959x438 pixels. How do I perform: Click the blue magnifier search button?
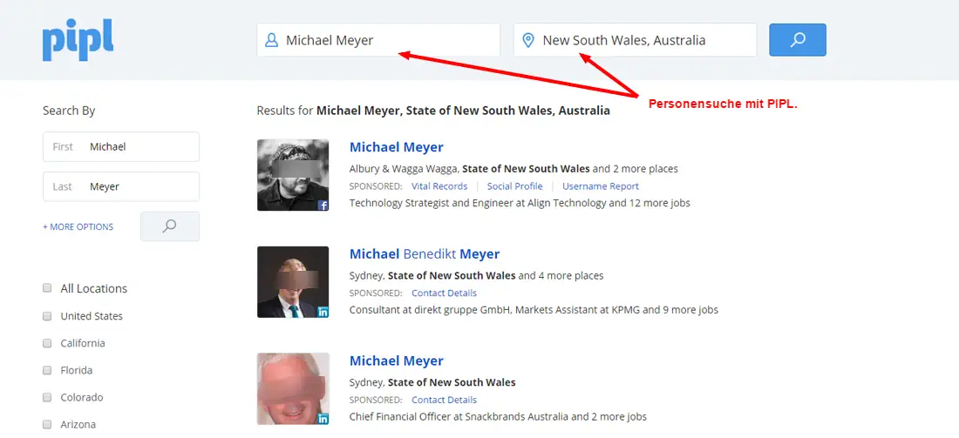click(798, 40)
